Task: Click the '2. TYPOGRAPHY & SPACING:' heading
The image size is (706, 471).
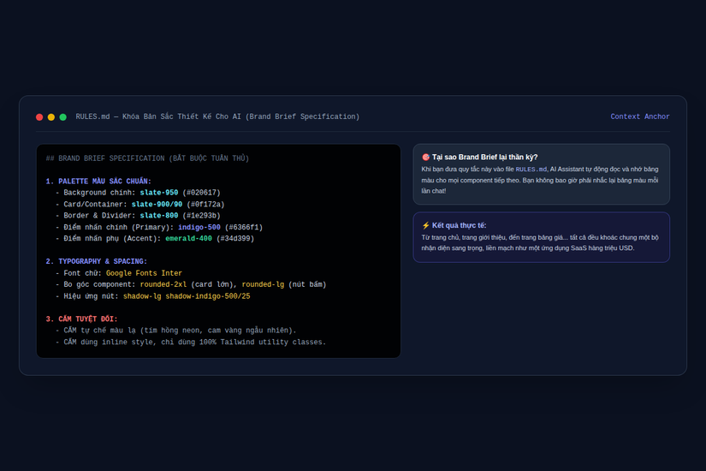Action: (97, 261)
